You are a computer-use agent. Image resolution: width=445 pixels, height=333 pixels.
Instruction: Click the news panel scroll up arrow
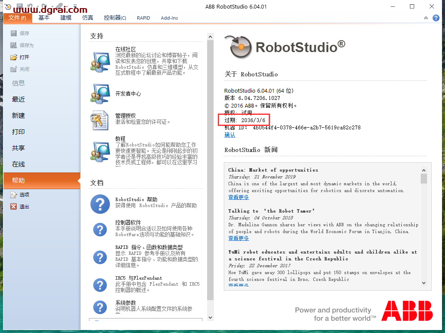point(424,170)
